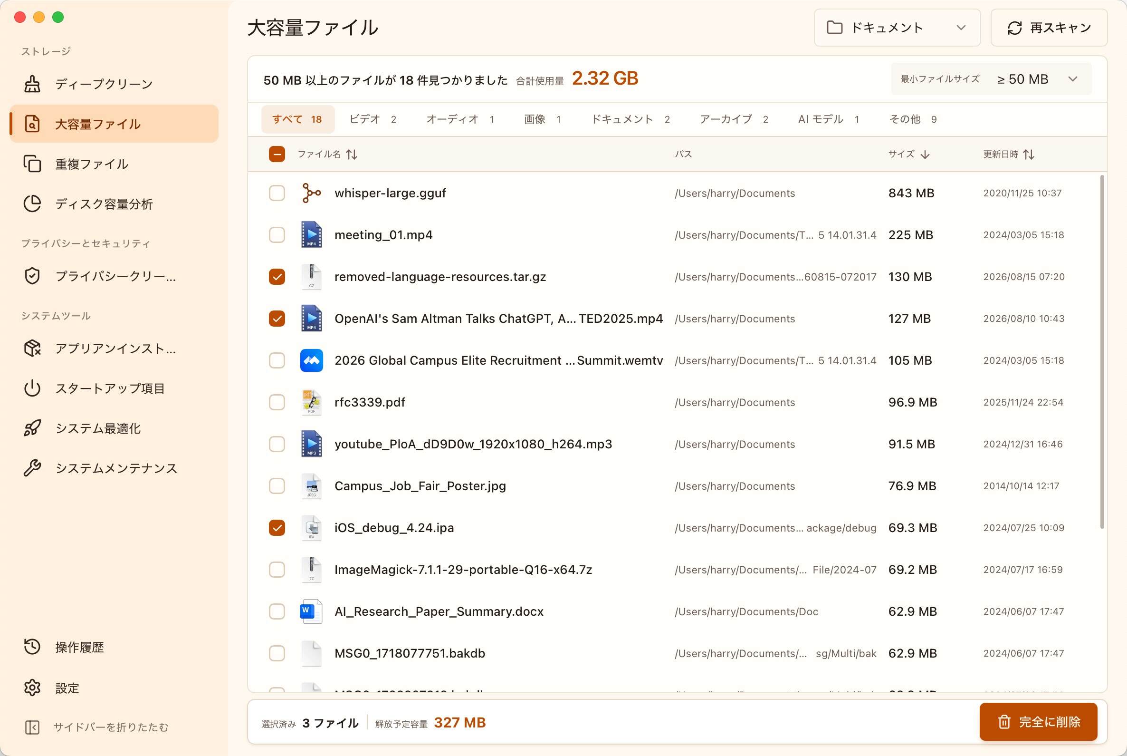Click the meeting_01.mp4 video file icon

[x=311, y=235]
